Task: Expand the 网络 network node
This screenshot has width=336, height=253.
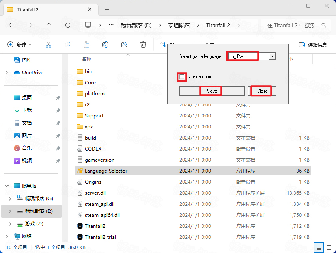Action: [7, 236]
